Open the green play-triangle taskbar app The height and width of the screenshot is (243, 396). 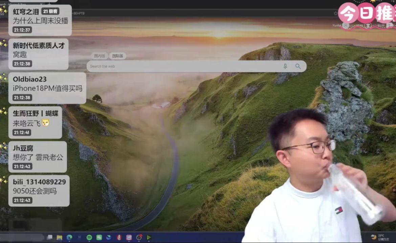pos(149,238)
